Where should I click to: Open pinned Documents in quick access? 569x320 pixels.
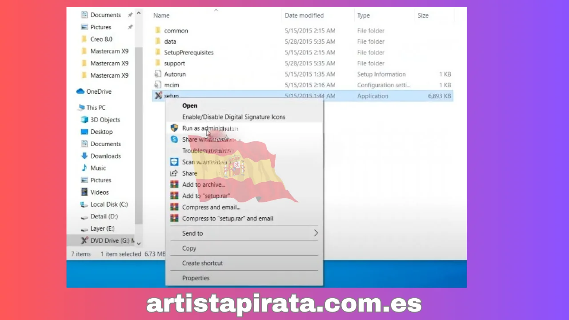click(106, 15)
